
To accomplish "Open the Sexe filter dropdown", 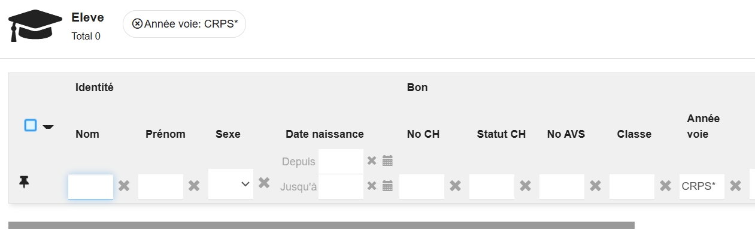I will click(231, 184).
